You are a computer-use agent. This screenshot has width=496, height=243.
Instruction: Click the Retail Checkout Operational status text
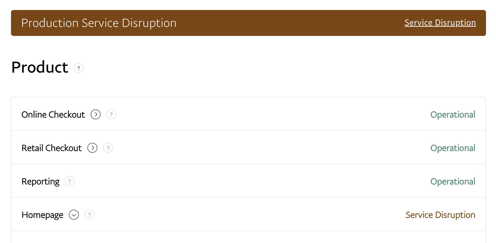tap(452, 148)
